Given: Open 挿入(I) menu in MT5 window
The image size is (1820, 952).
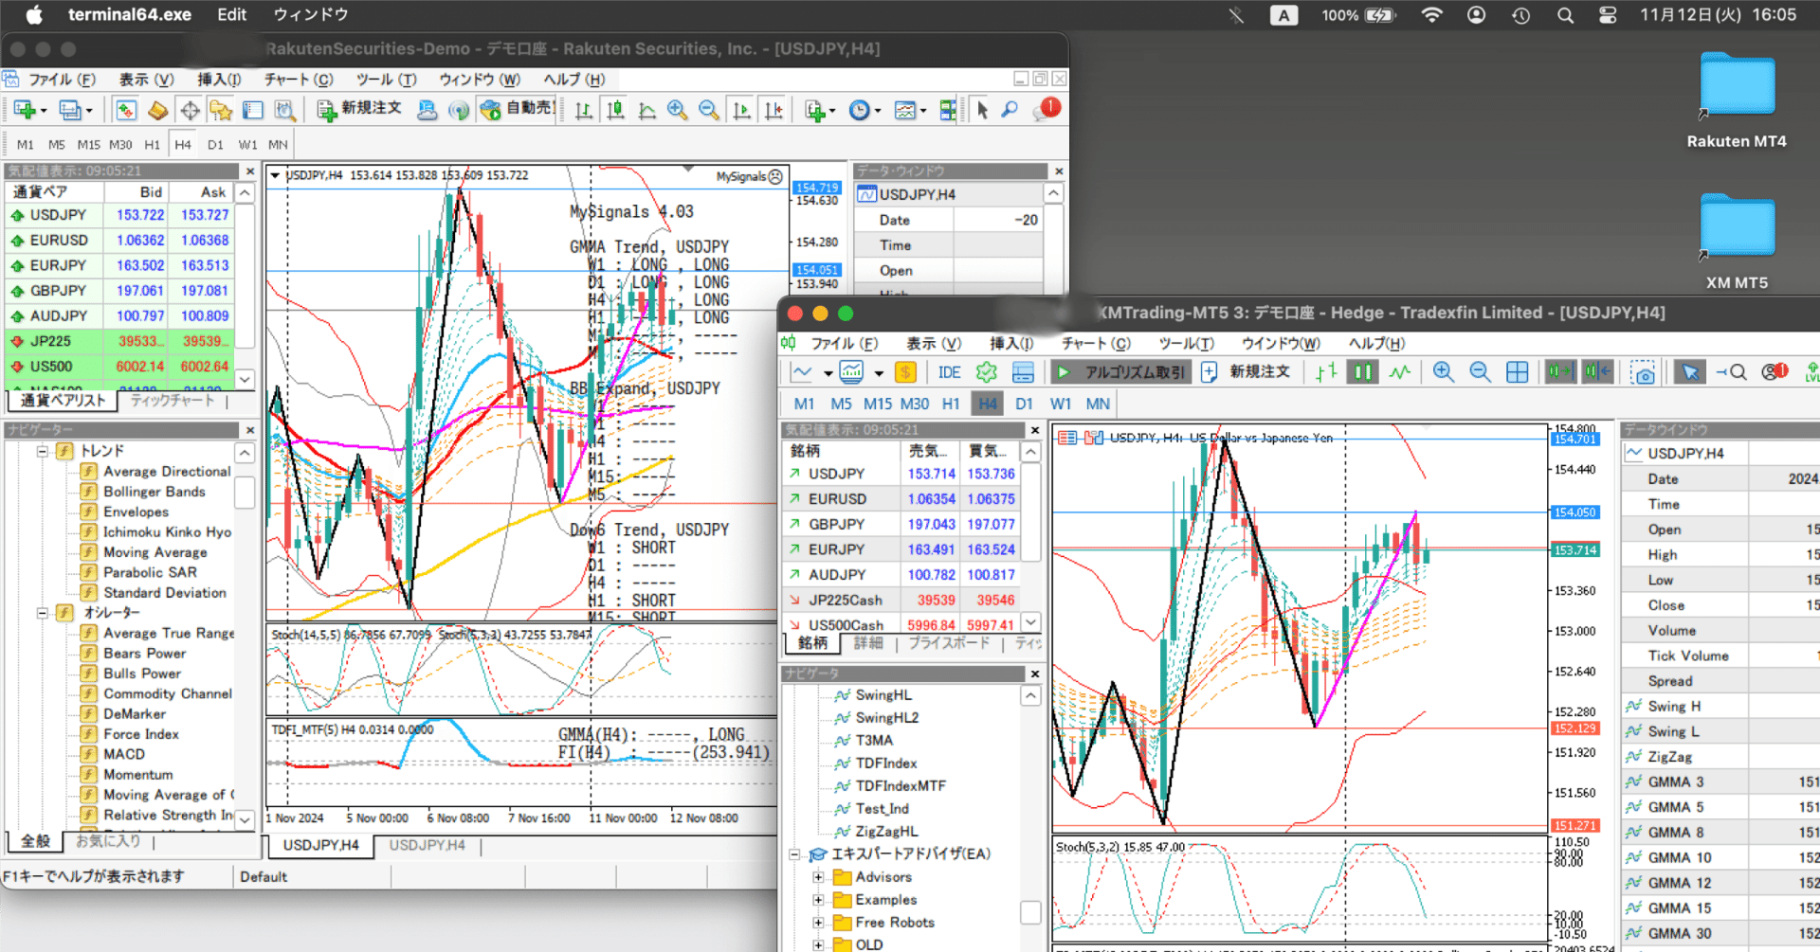Looking at the screenshot, I should coord(1012,343).
